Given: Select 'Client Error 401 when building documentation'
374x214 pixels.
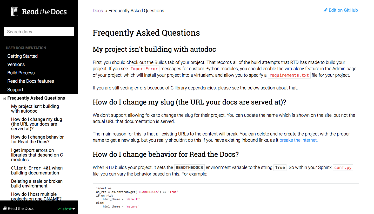Looking at the screenshot, I should (x=37, y=170).
